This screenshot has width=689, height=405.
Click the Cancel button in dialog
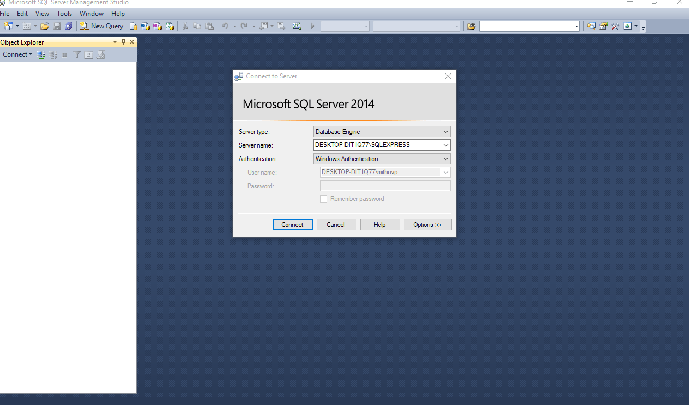tap(336, 225)
